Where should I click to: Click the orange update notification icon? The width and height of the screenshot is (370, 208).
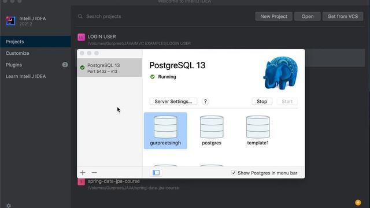(358, 202)
